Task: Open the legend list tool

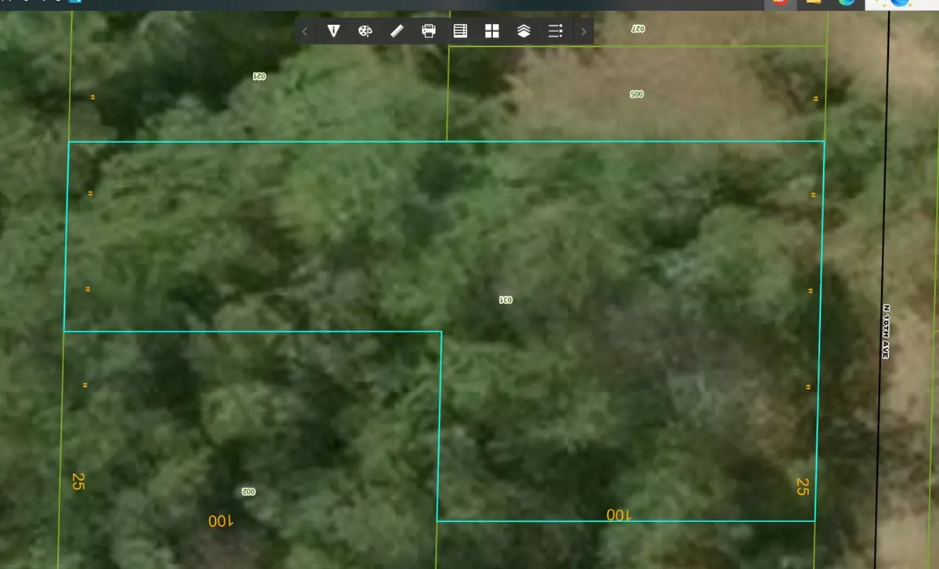Action: coord(555,31)
